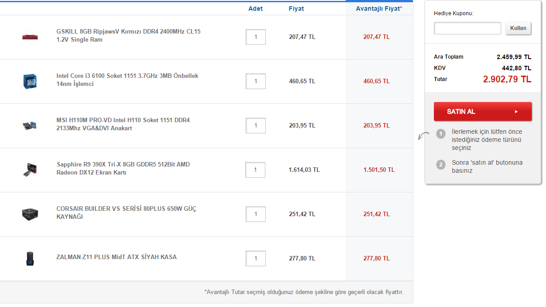
Task: Open the Intel Core i3 6100 product link
Action: pyautogui.click(x=127, y=80)
